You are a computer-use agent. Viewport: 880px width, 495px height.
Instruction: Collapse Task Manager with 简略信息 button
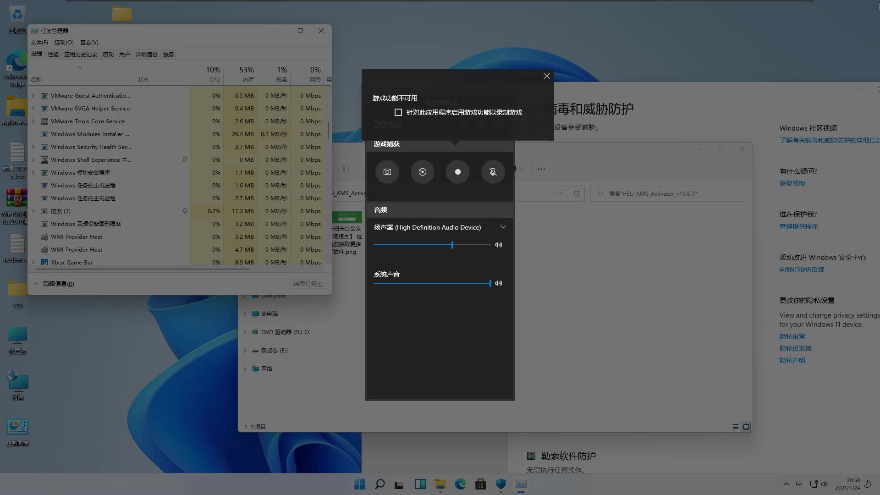pyautogui.click(x=54, y=284)
